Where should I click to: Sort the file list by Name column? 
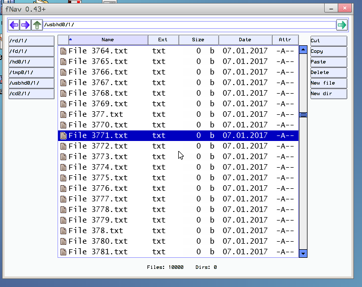(x=108, y=40)
